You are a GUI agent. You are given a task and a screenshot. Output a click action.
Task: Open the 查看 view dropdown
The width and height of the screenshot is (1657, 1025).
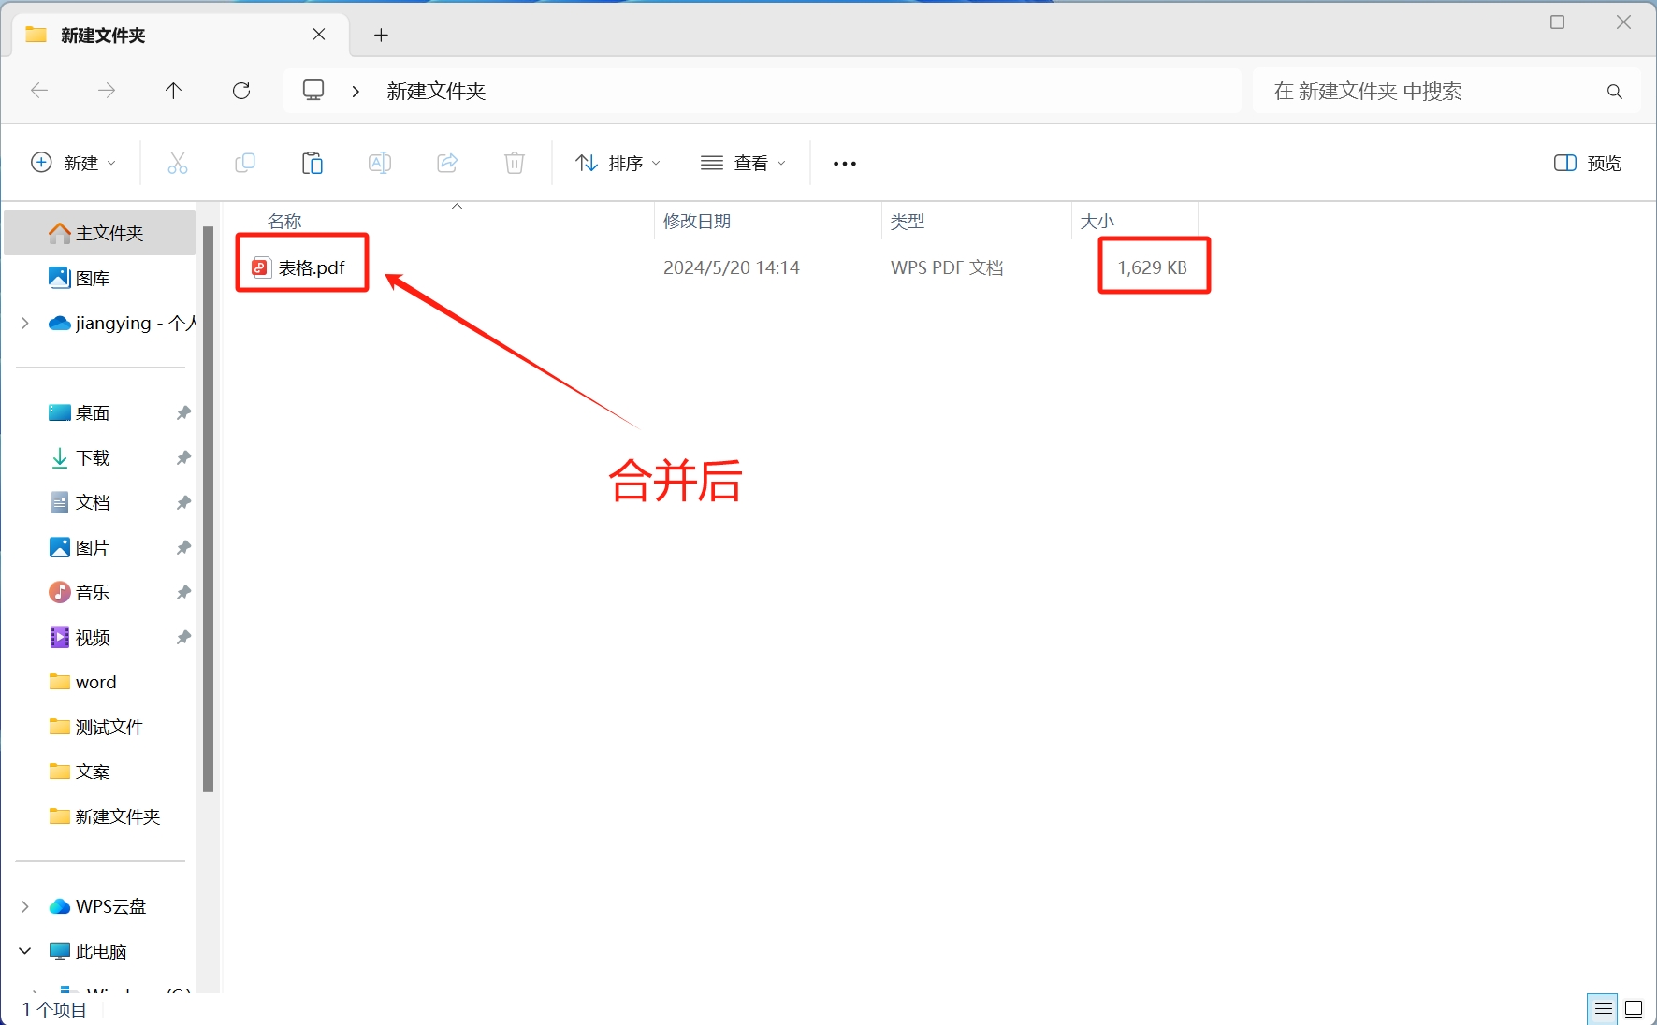743,163
